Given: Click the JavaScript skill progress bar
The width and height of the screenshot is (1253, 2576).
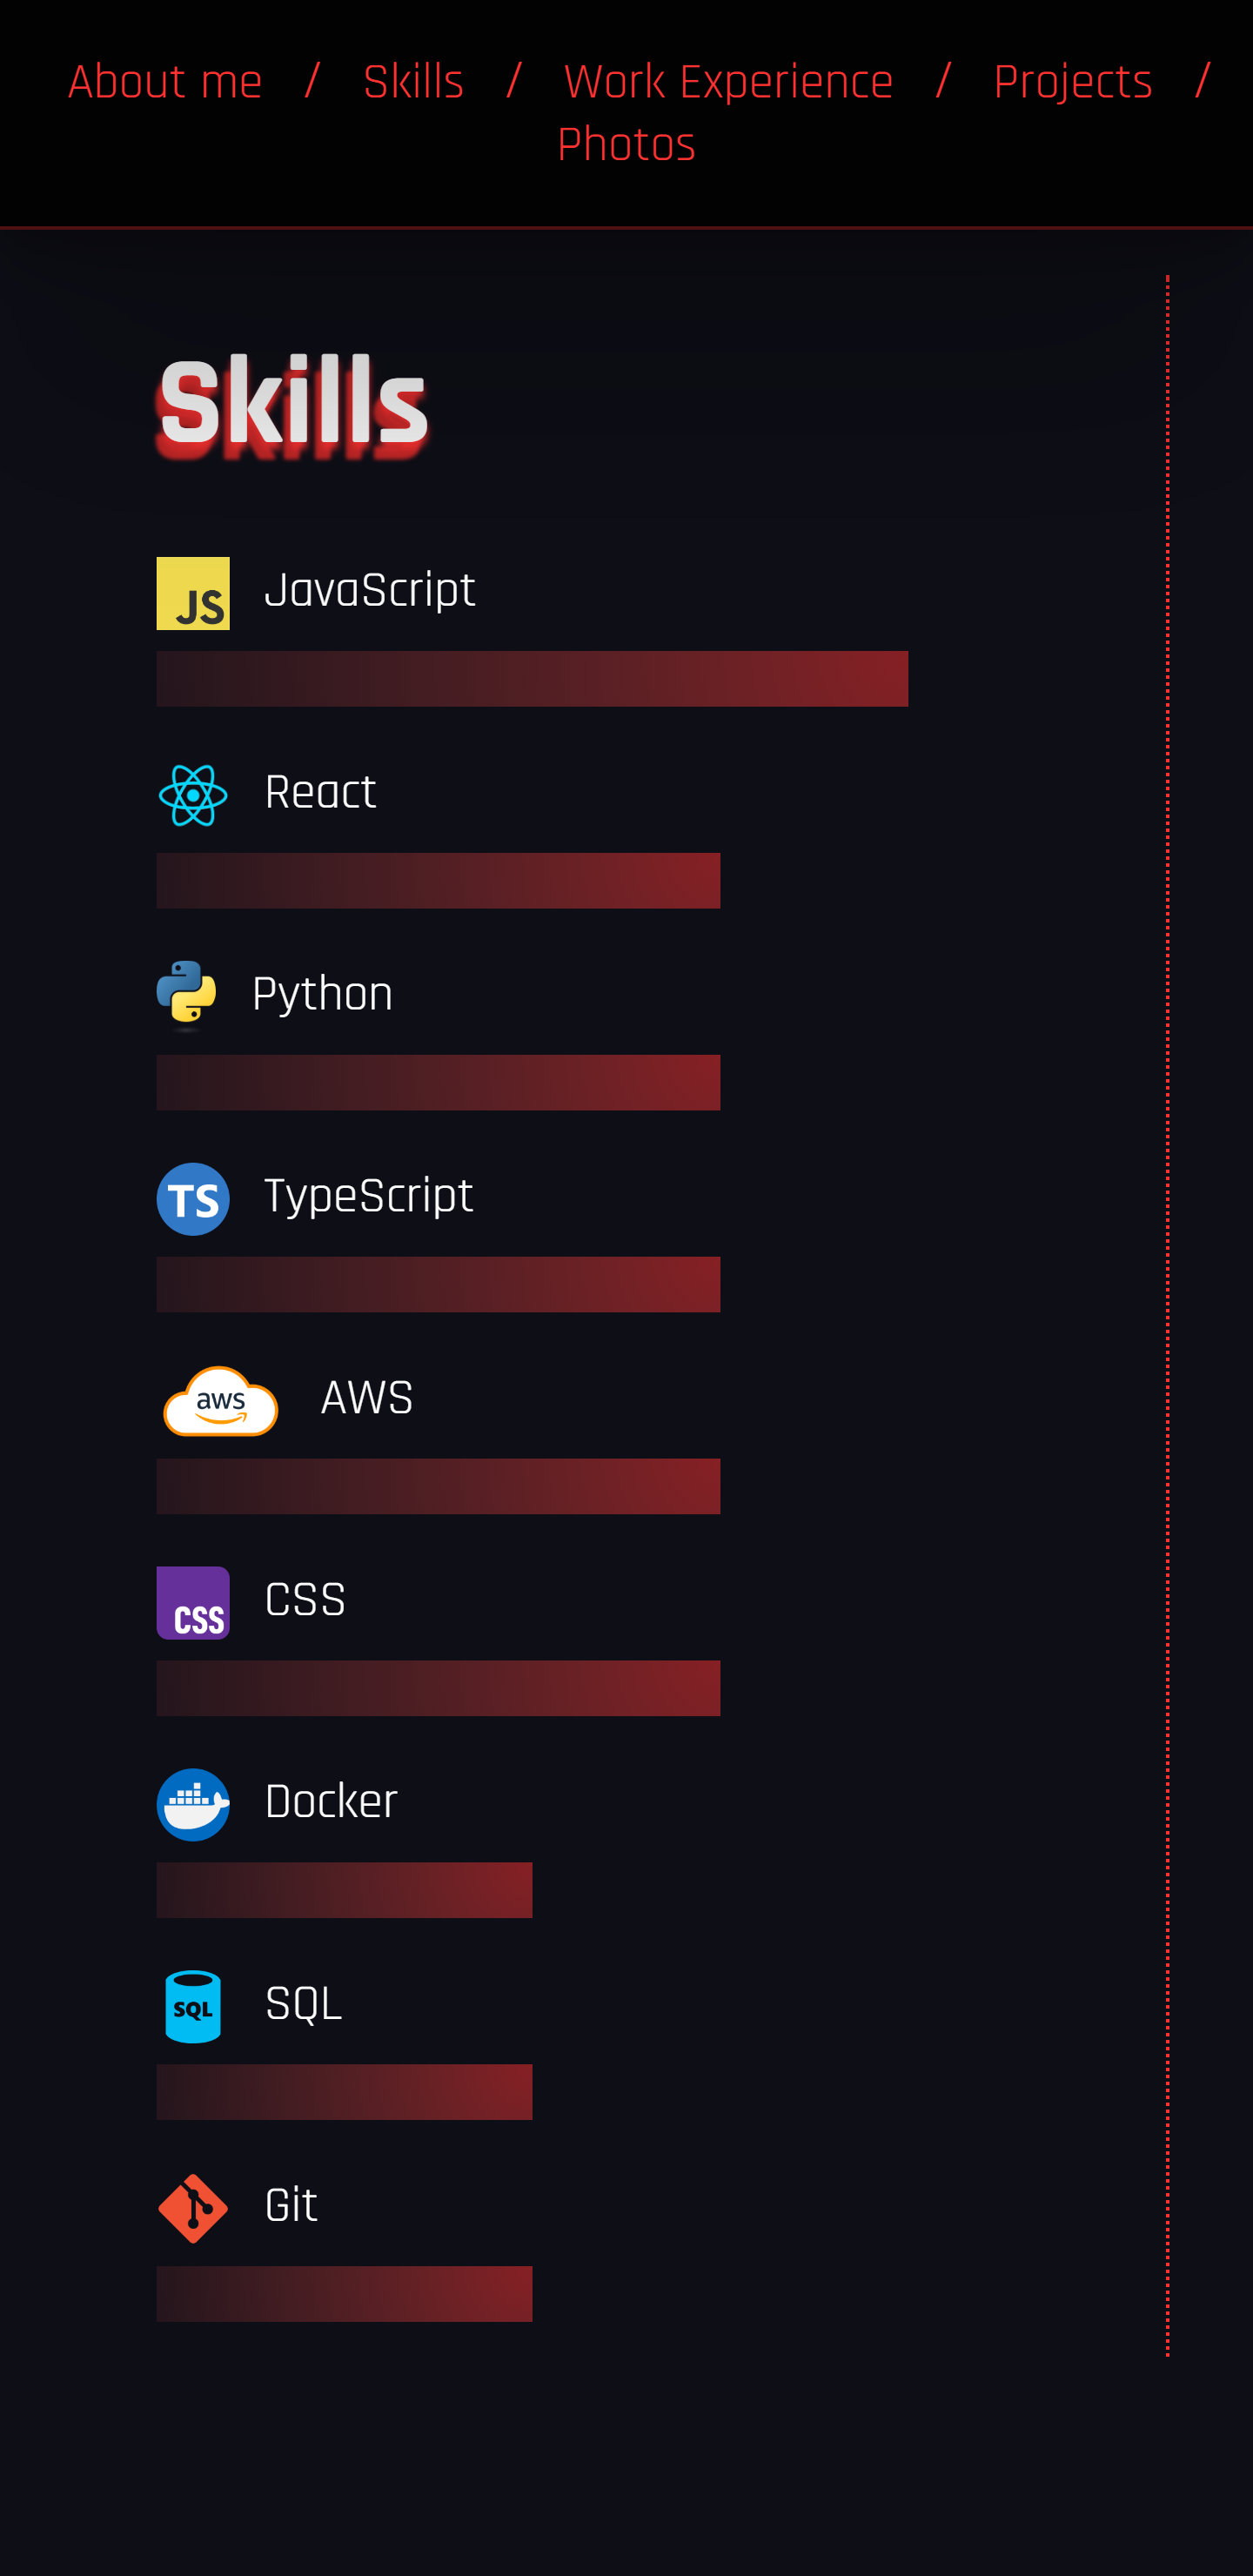Looking at the screenshot, I should coord(532,679).
